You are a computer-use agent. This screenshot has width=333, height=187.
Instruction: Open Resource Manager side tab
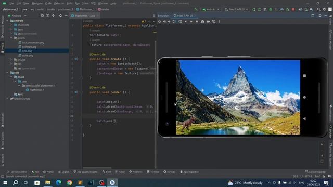pos(2,26)
